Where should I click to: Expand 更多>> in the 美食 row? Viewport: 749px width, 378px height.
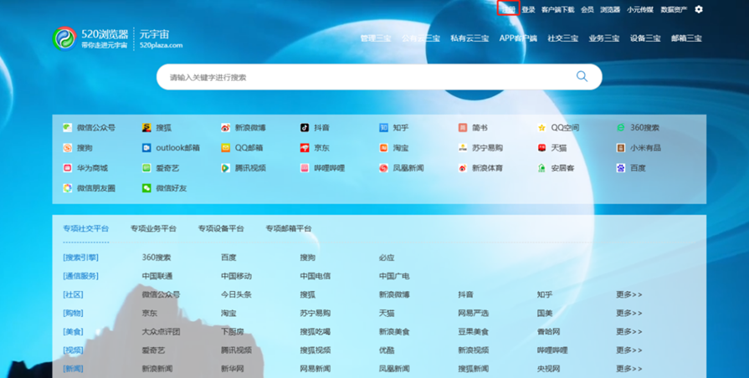coord(629,332)
